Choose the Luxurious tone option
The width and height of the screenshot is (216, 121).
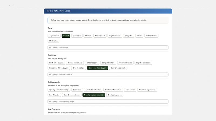pyautogui.click(x=77, y=36)
